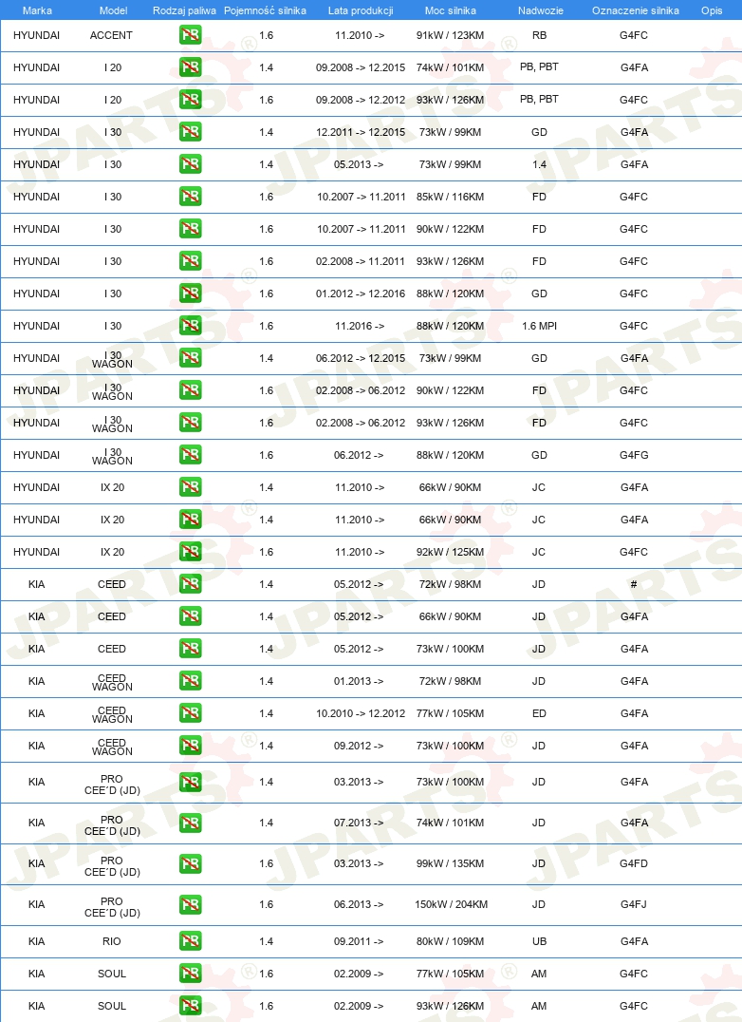The image size is (742, 1022).
Task: Select the RIO model cell
Action: point(112,941)
